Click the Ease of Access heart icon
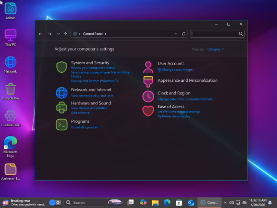This screenshot has width=277, height=208. (148, 111)
